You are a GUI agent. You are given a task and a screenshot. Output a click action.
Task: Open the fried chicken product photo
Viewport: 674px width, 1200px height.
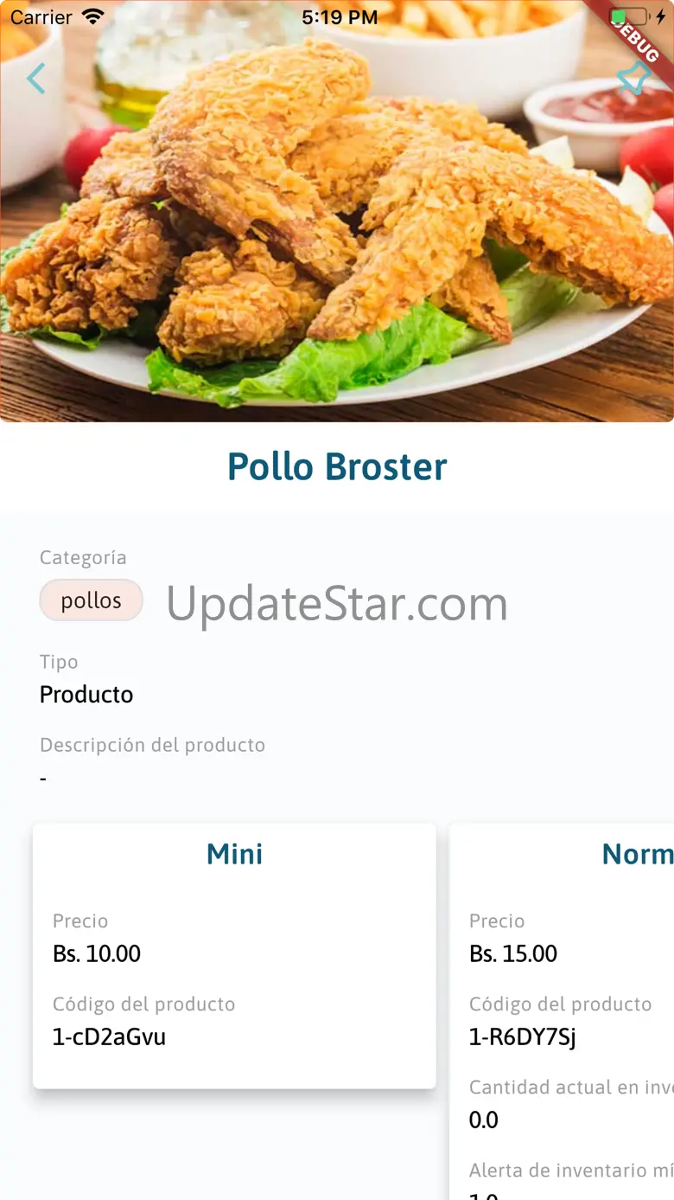(x=337, y=211)
